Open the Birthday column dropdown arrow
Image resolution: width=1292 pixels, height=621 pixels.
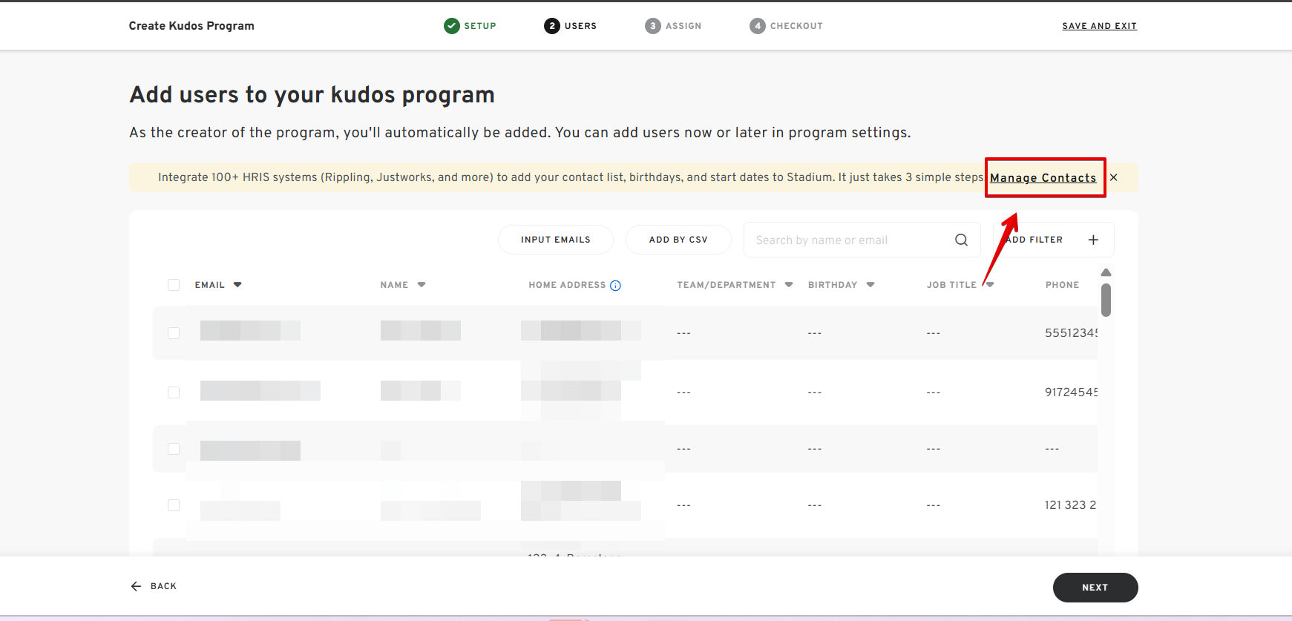pos(870,285)
